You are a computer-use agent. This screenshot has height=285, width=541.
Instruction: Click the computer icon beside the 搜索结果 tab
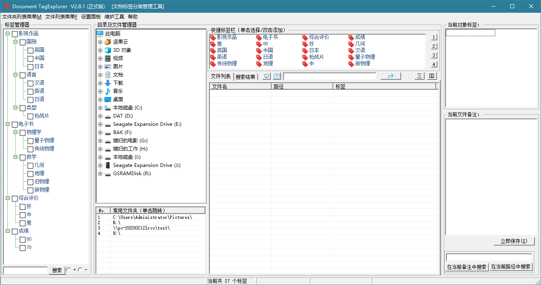(267, 76)
